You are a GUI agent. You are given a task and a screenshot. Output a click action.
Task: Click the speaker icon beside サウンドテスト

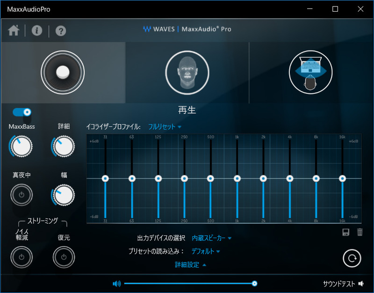[x=361, y=283]
